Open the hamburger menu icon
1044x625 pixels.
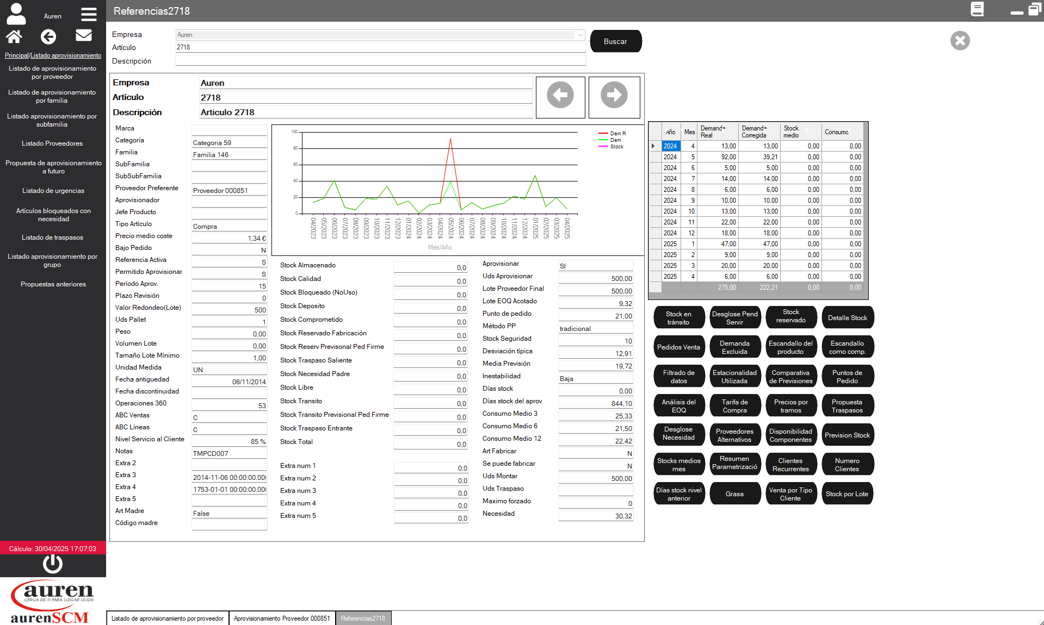(89, 14)
